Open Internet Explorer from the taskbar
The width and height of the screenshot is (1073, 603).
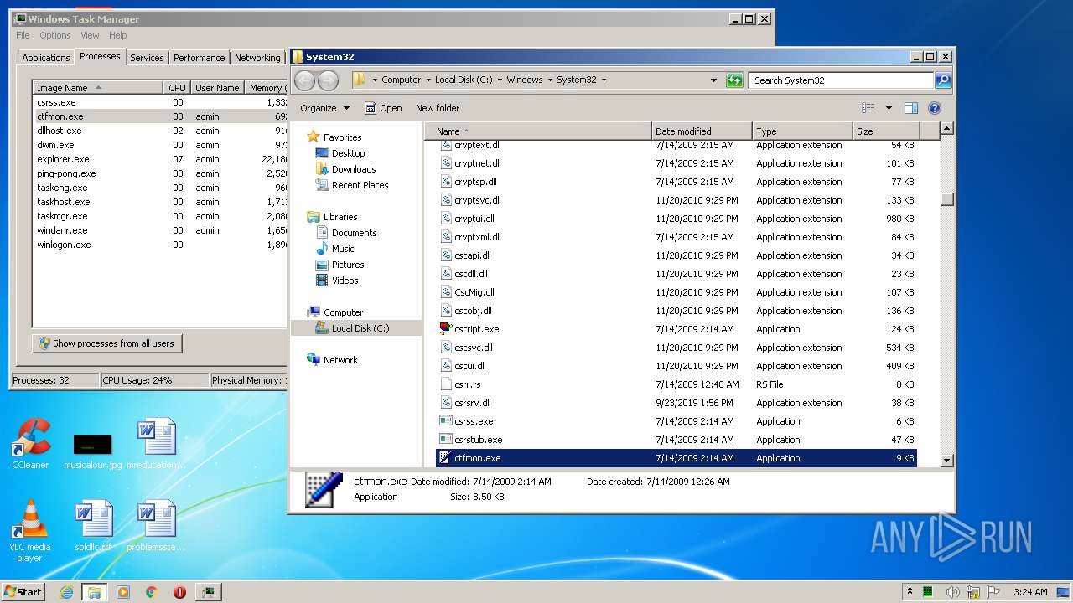[x=67, y=592]
